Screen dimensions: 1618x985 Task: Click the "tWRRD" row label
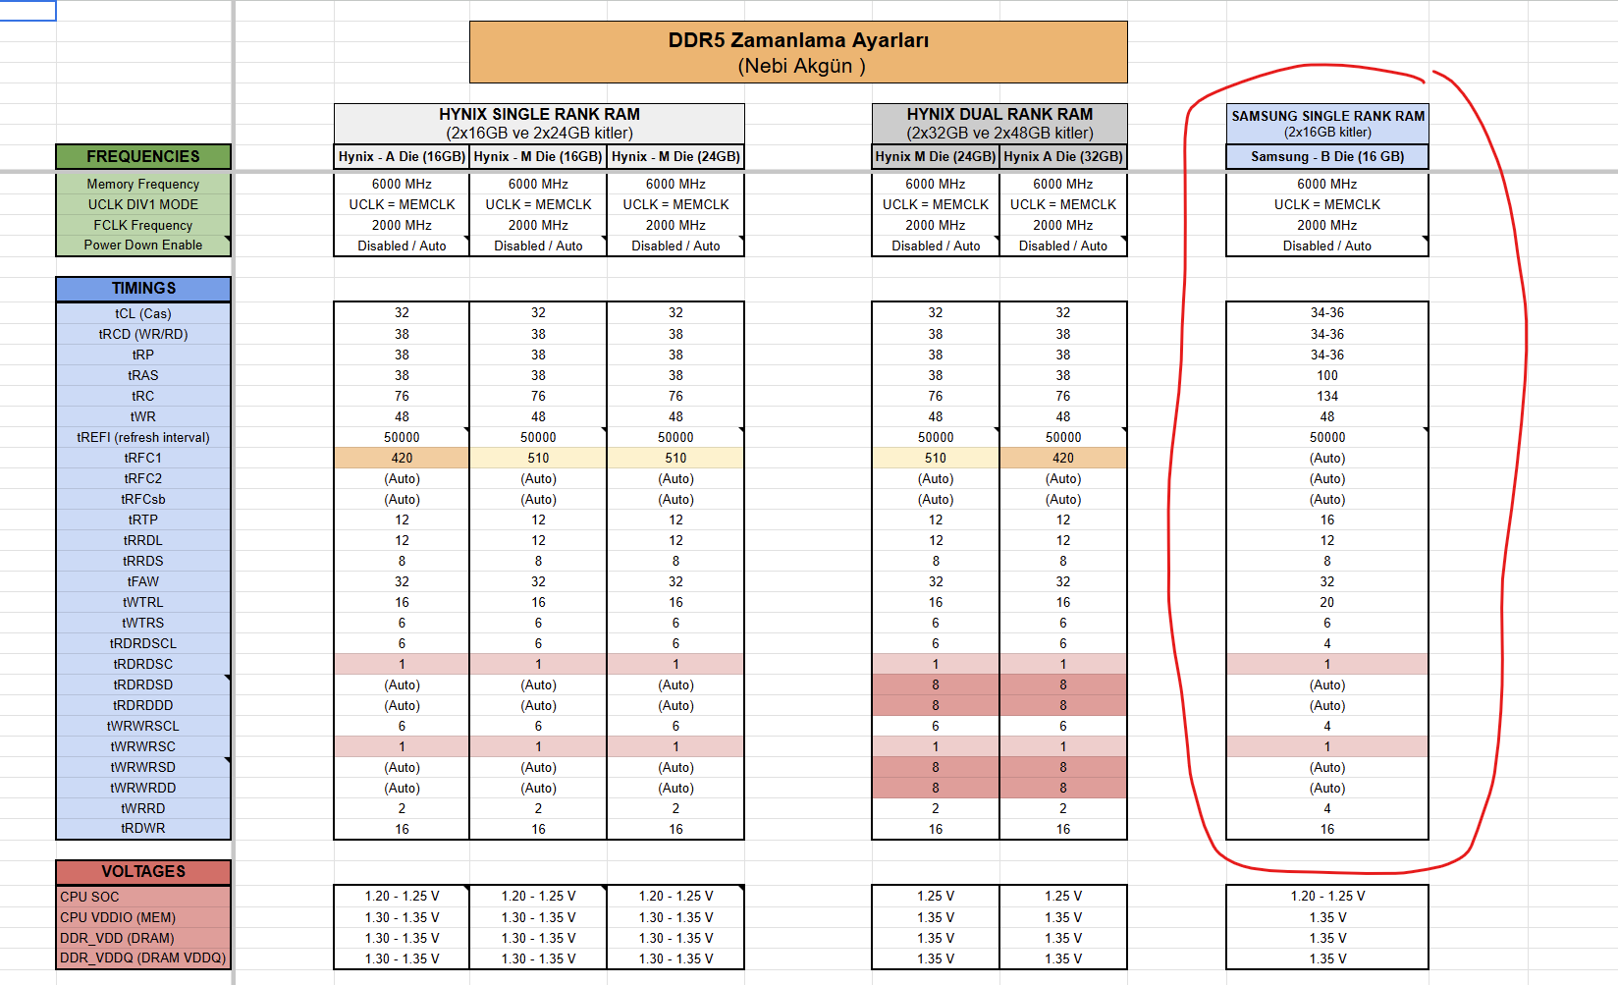[x=143, y=808]
